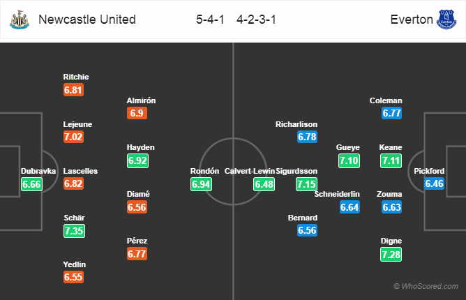The width and height of the screenshot is (466, 300).
Task: Click Rondón's 6.94 rating badge
Action: 202,184
